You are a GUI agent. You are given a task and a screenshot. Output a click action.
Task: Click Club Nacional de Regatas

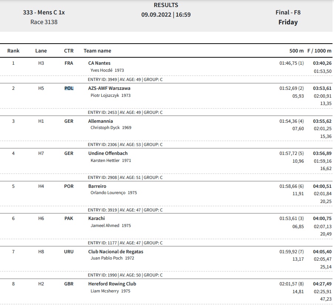tap(116, 252)
